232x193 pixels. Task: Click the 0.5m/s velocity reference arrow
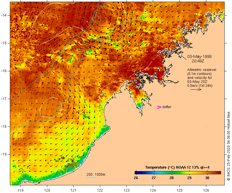tap(196, 89)
